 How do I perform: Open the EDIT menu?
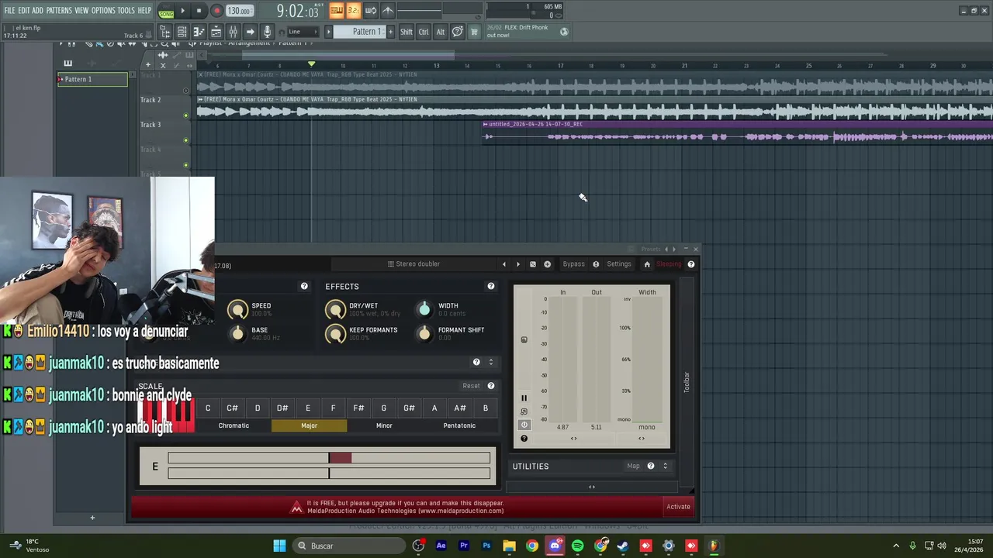point(23,11)
